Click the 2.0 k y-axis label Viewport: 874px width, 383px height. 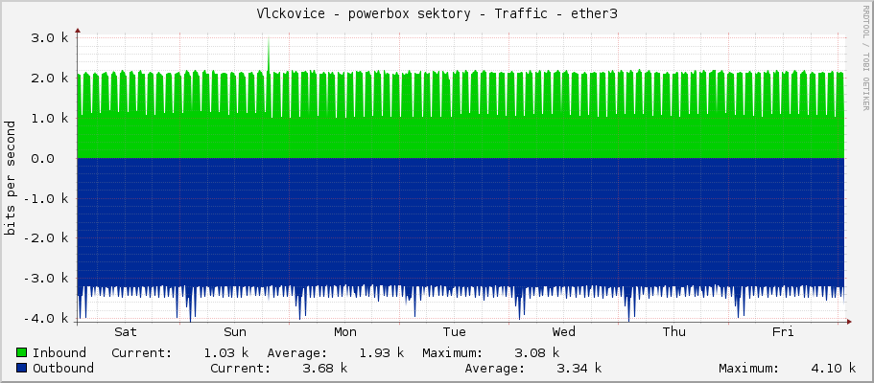pos(50,78)
